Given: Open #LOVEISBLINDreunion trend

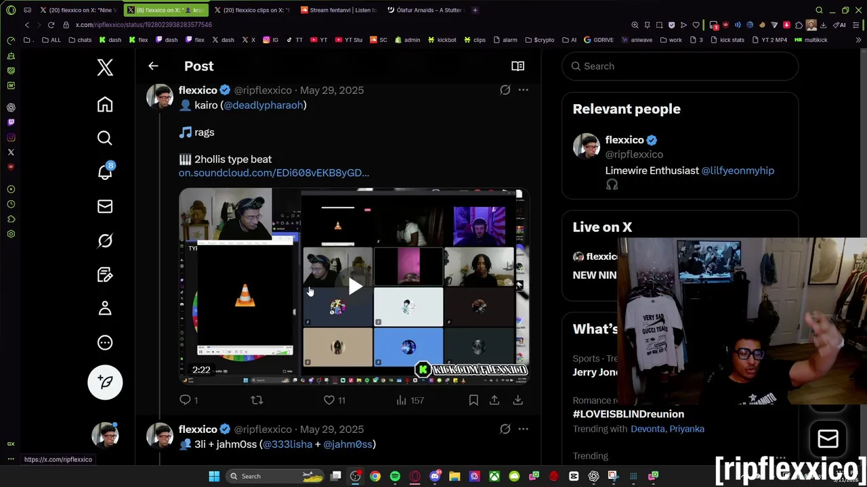Looking at the screenshot, I should click(x=629, y=414).
